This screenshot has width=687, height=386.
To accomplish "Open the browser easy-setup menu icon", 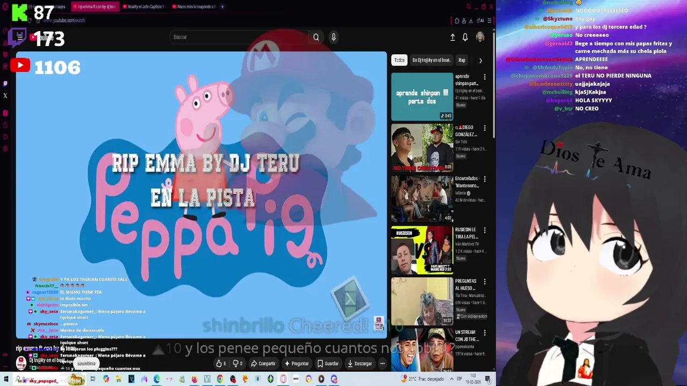I will (489, 21).
